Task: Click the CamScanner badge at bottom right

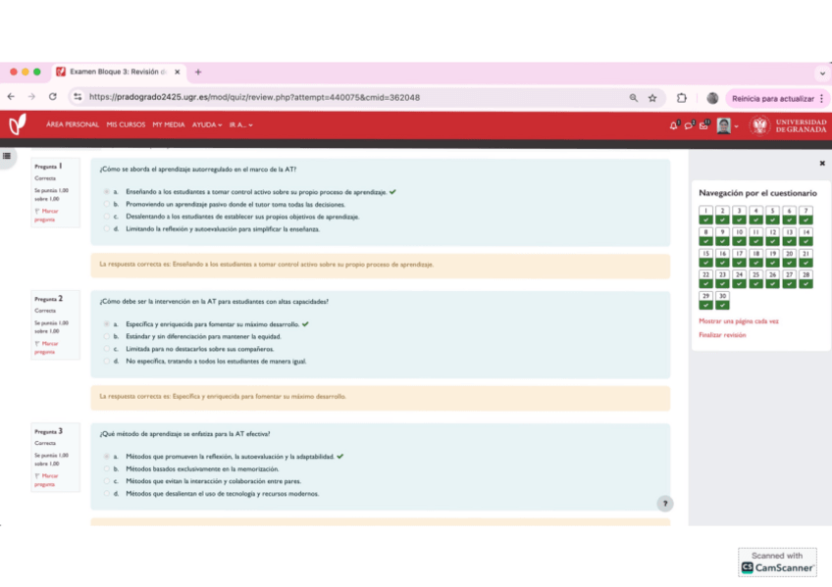Action: pos(777,563)
